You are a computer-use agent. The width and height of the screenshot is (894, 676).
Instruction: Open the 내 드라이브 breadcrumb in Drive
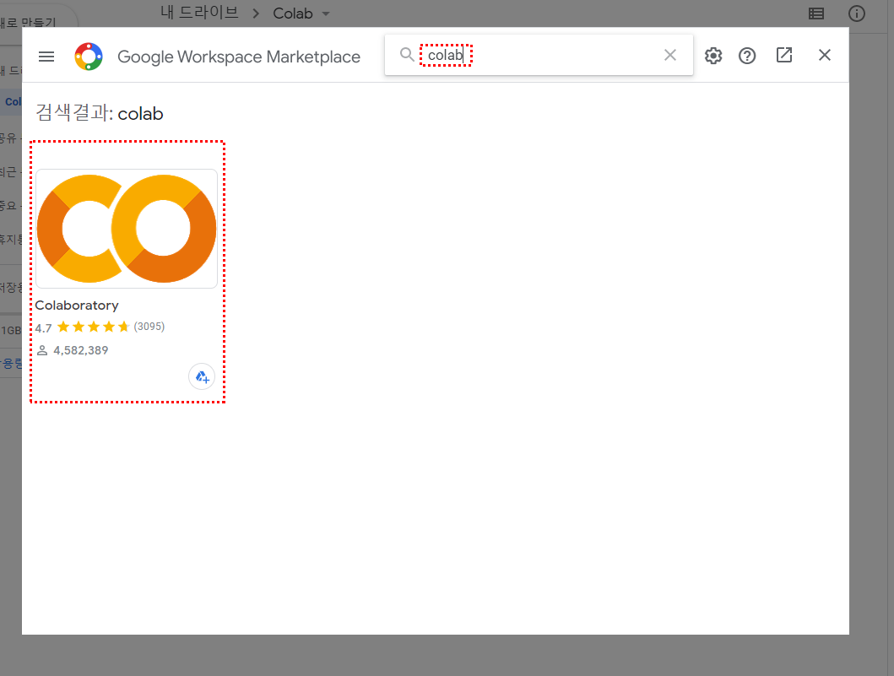coord(199,13)
